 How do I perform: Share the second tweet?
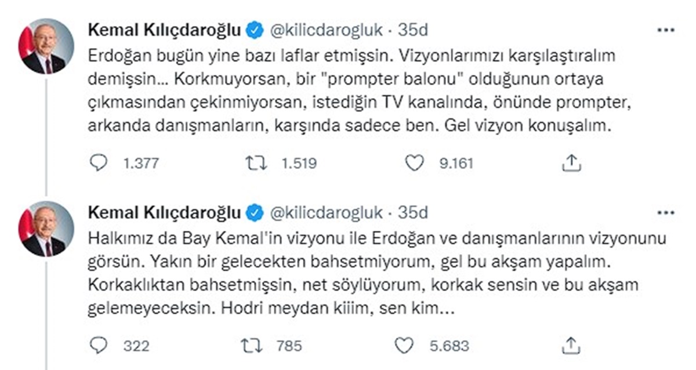point(571,345)
